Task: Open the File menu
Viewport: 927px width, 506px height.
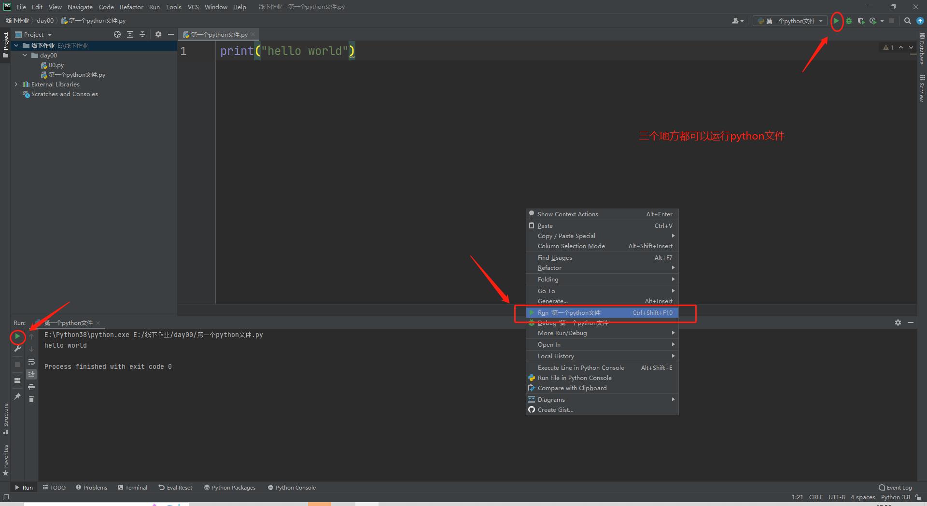Action: pos(21,7)
